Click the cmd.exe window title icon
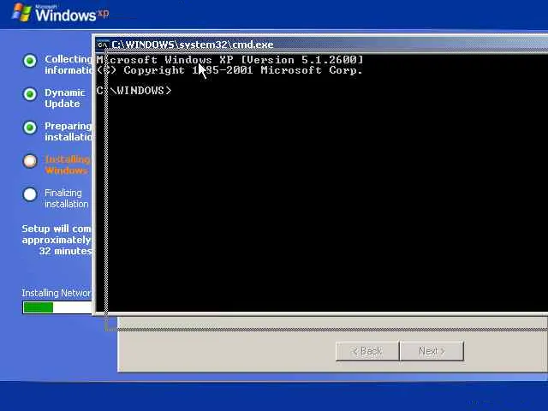This screenshot has width=548, height=411. [103, 45]
